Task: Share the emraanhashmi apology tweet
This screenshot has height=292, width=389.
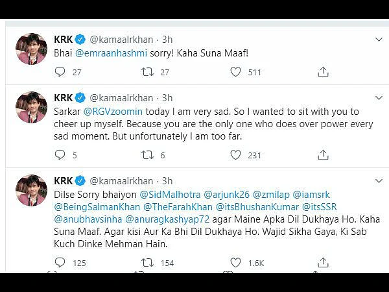Action: (323, 72)
